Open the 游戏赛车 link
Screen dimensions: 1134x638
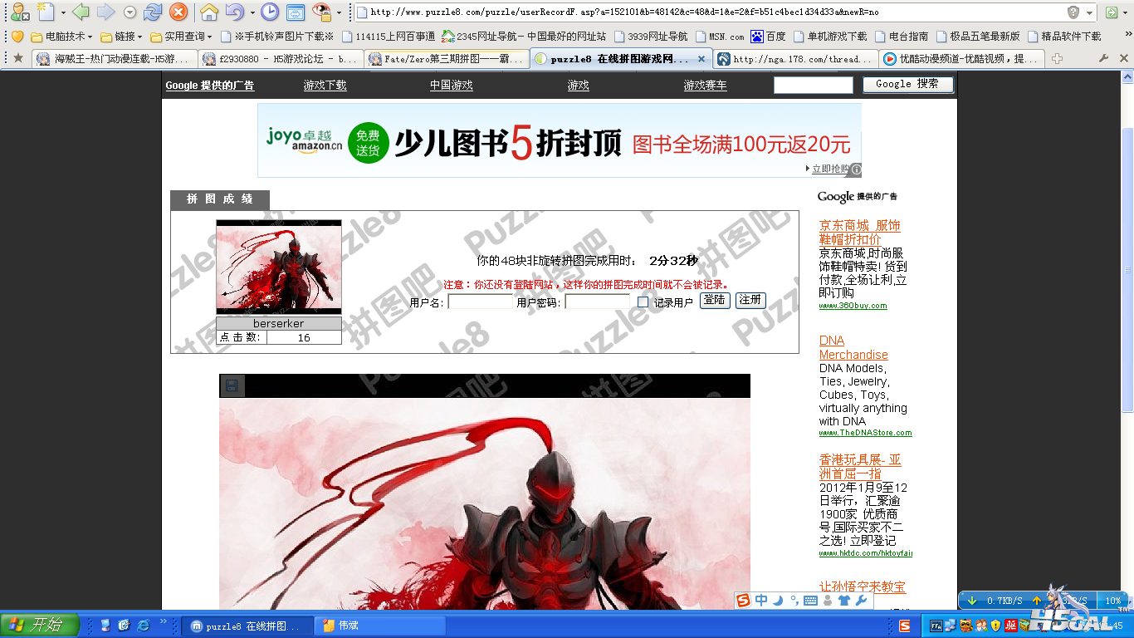pos(706,86)
